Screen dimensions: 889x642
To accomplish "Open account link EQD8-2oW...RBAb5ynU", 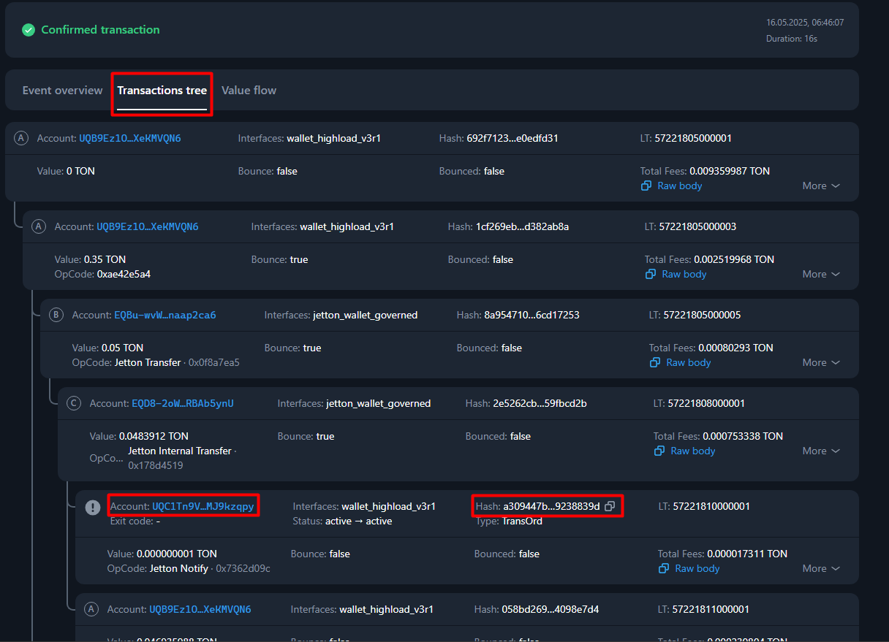I will (x=182, y=404).
